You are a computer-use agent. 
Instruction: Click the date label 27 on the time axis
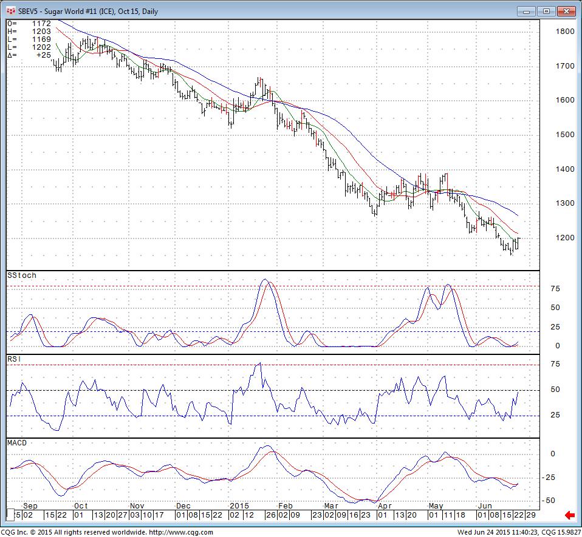(x=123, y=516)
